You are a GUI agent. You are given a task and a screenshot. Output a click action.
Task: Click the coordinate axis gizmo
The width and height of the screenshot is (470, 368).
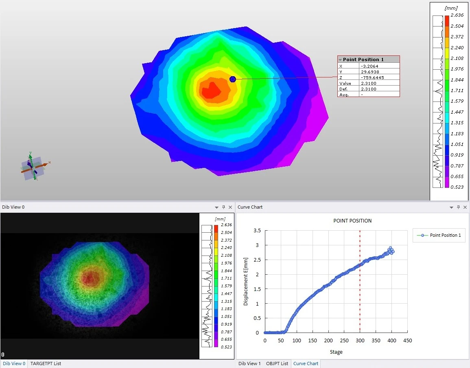(x=33, y=166)
